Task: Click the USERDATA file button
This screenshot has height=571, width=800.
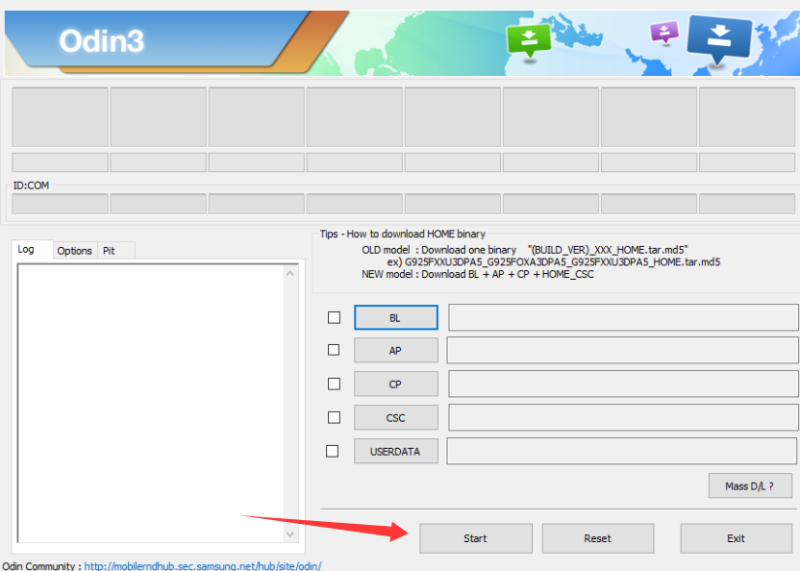Action: (396, 451)
